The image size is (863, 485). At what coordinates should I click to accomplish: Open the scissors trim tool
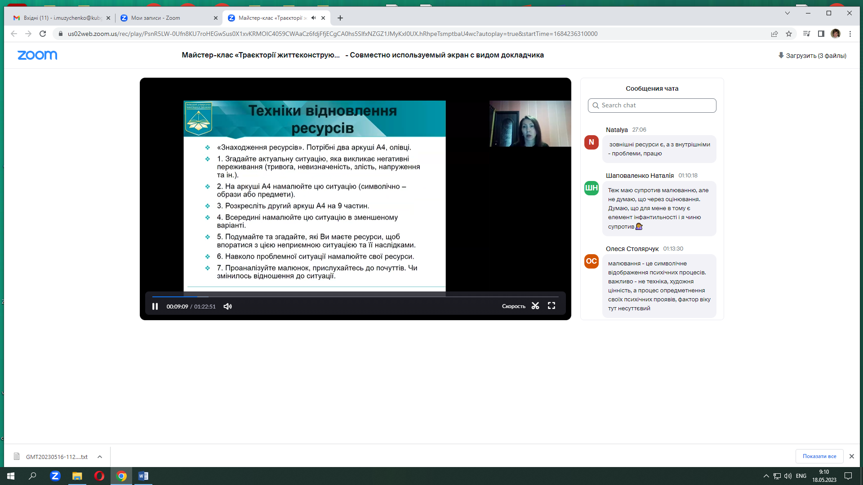click(x=535, y=306)
